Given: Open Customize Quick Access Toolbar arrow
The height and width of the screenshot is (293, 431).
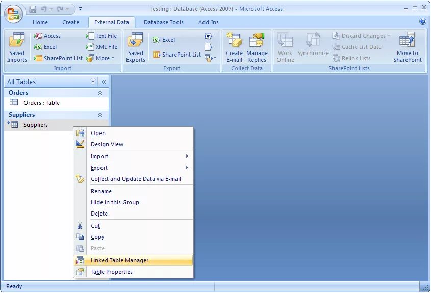Looking at the screenshot, I should (80, 9).
